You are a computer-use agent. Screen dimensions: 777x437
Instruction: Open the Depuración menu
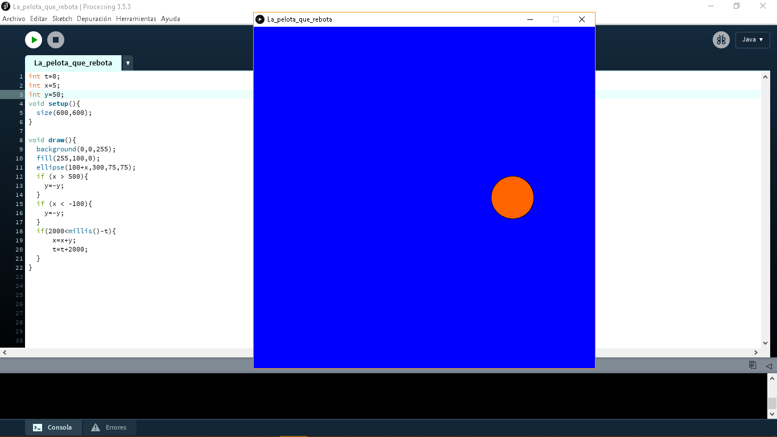click(x=94, y=19)
